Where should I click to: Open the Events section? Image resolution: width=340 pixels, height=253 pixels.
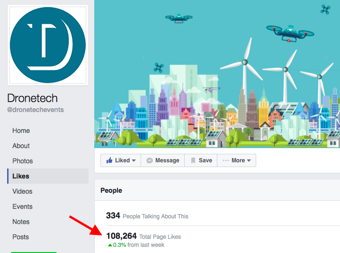pos(22,206)
